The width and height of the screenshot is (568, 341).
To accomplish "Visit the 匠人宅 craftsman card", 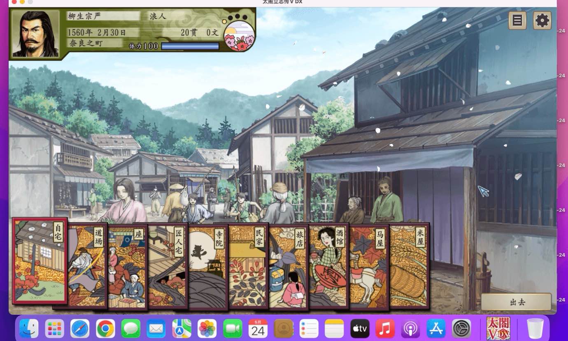I will (168, 267).
